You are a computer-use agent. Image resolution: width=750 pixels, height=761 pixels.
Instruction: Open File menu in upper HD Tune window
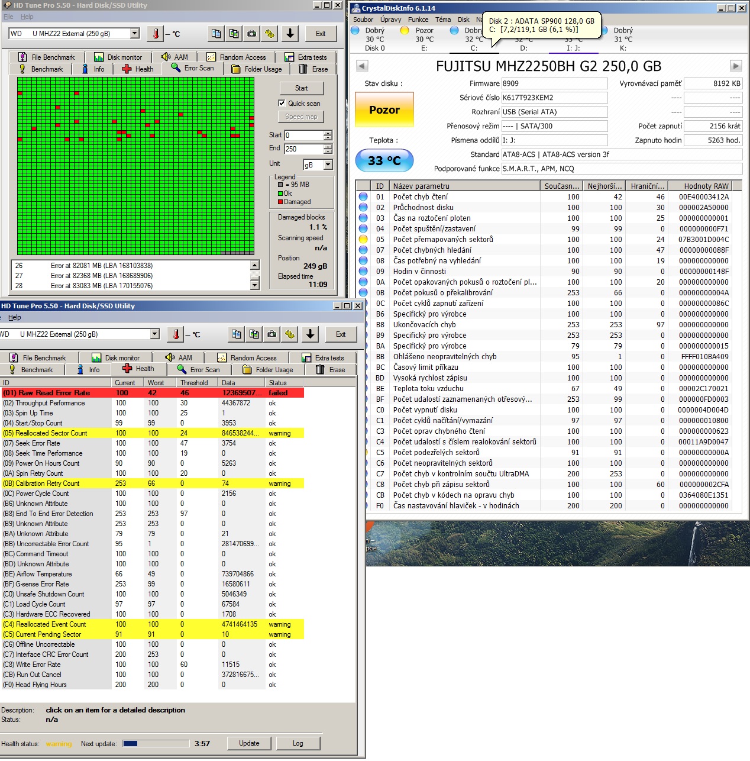tap(8, 17)
